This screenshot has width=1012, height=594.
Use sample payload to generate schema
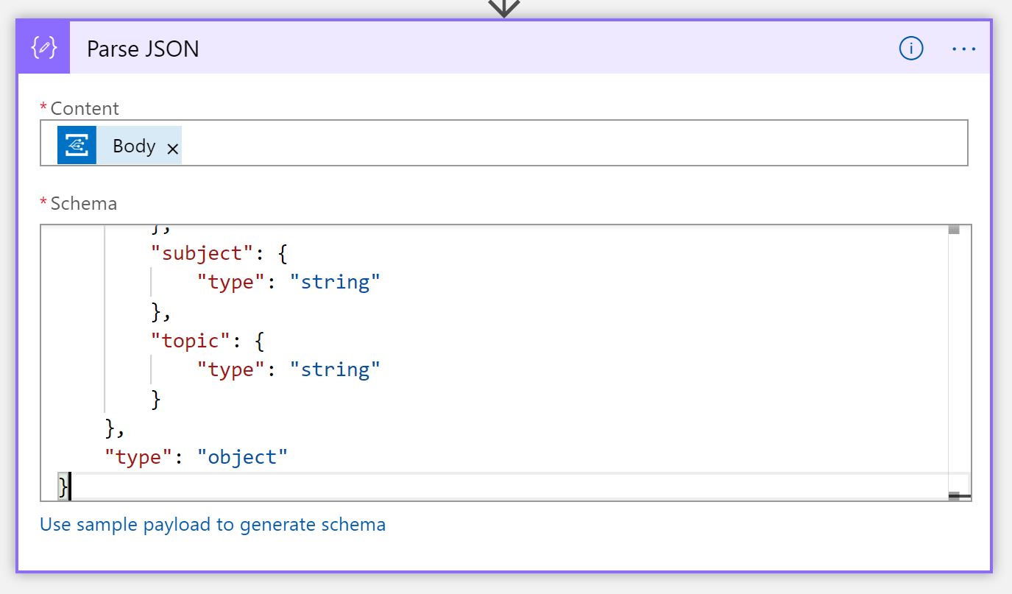213,524
